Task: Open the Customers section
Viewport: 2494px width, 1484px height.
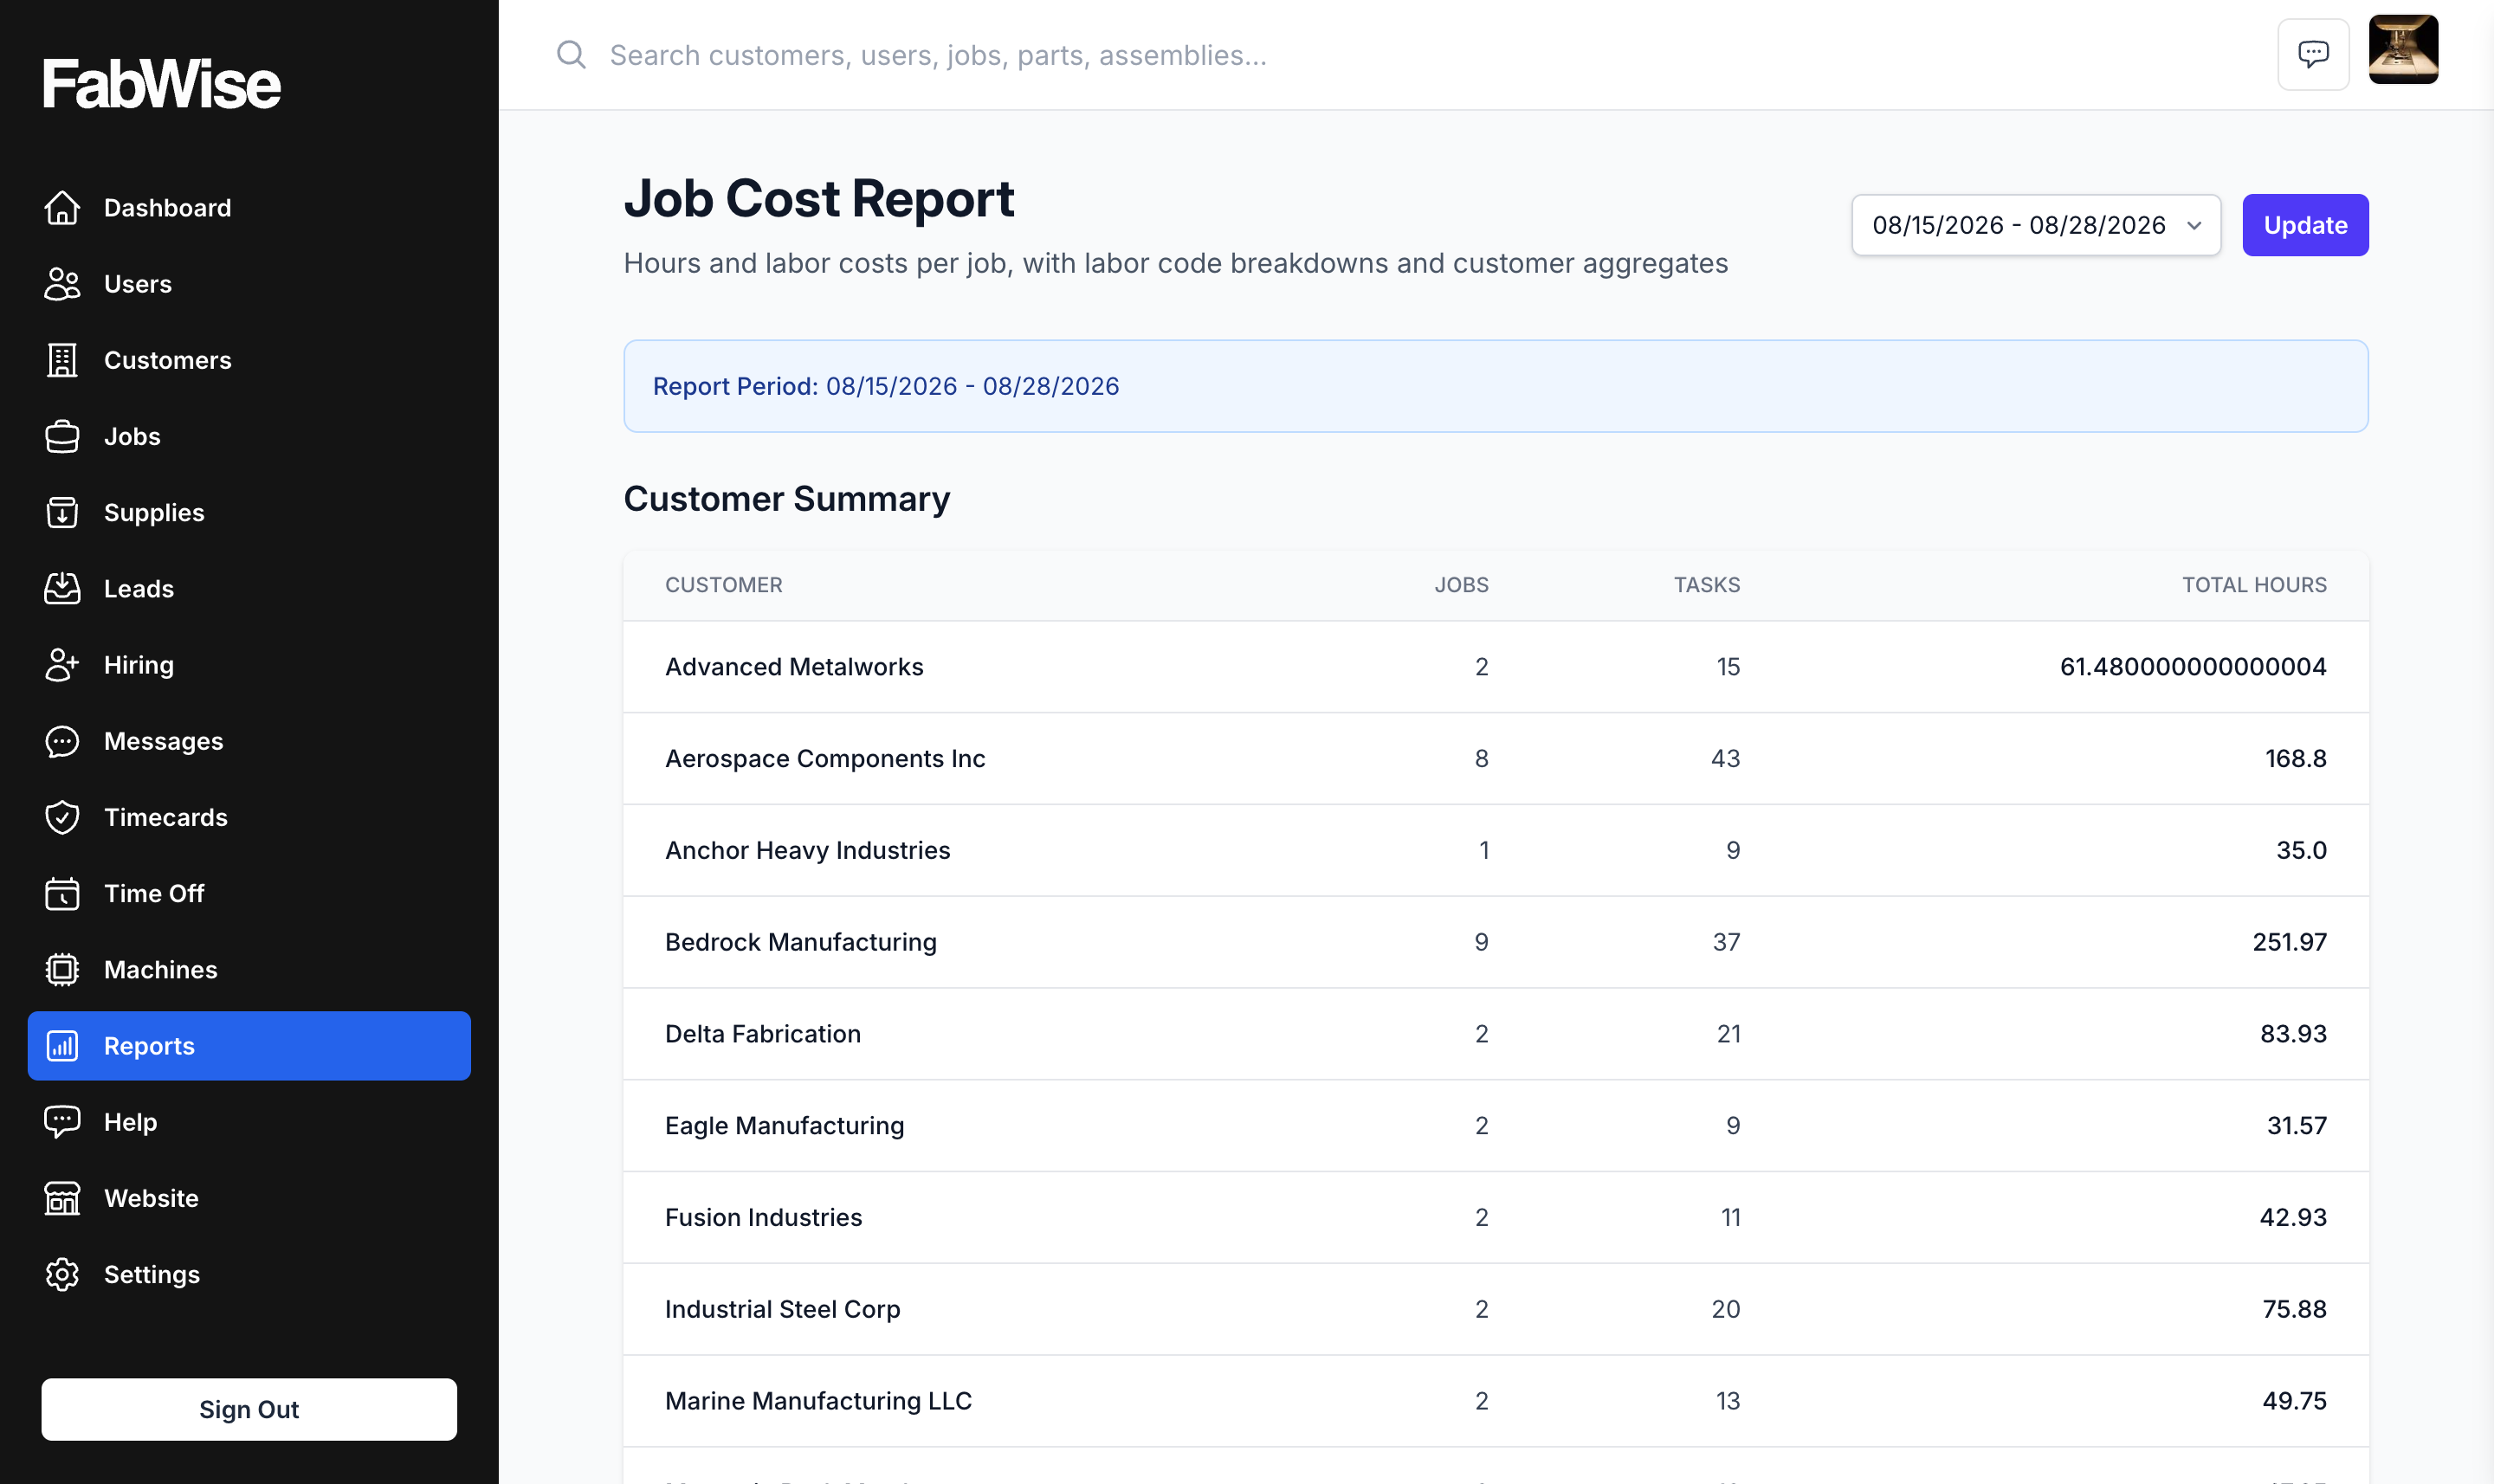Action: tap(249, 360)
